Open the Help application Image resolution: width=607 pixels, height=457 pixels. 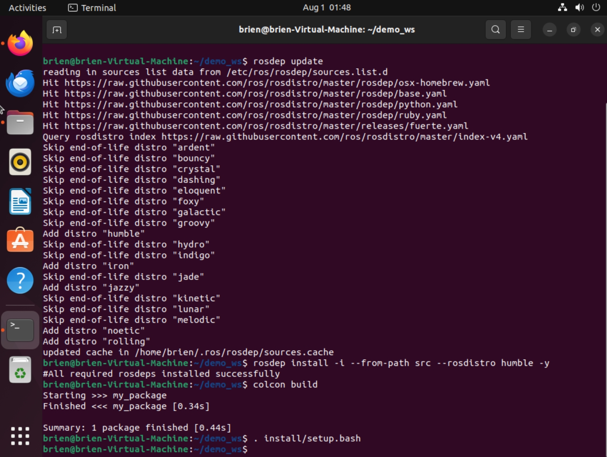coord(20,281)
